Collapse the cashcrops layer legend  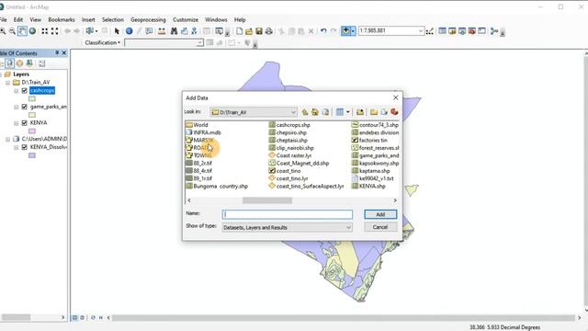[x=17, y=91]
